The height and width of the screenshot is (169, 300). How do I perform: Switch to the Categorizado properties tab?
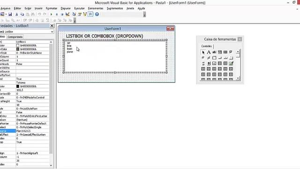click(x=15, y=37)
